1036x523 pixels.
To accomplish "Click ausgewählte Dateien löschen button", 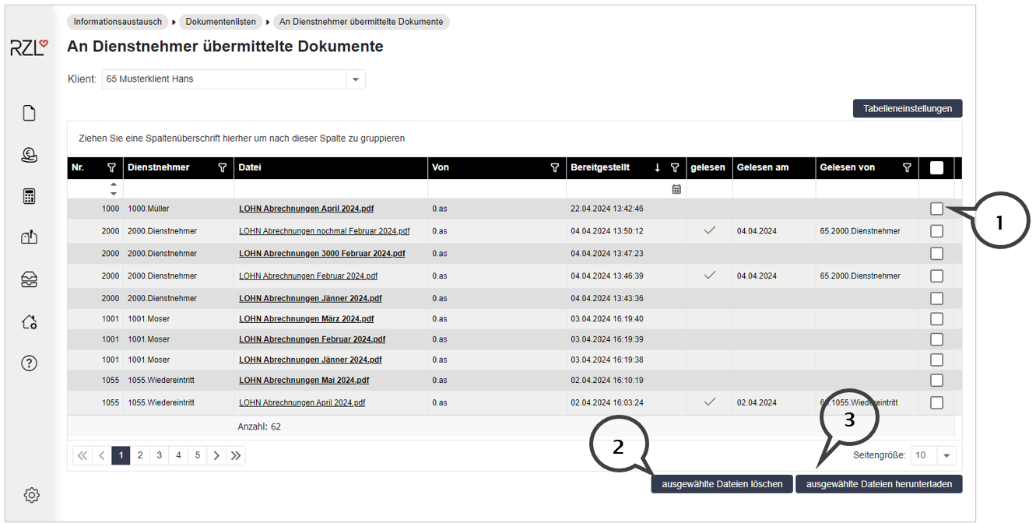I will pyautogui.click(x=722, y=484).
